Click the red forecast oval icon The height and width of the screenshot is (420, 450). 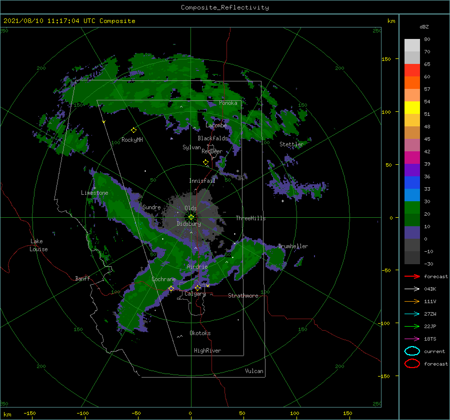pyautogui.click(x=412, y=364)
